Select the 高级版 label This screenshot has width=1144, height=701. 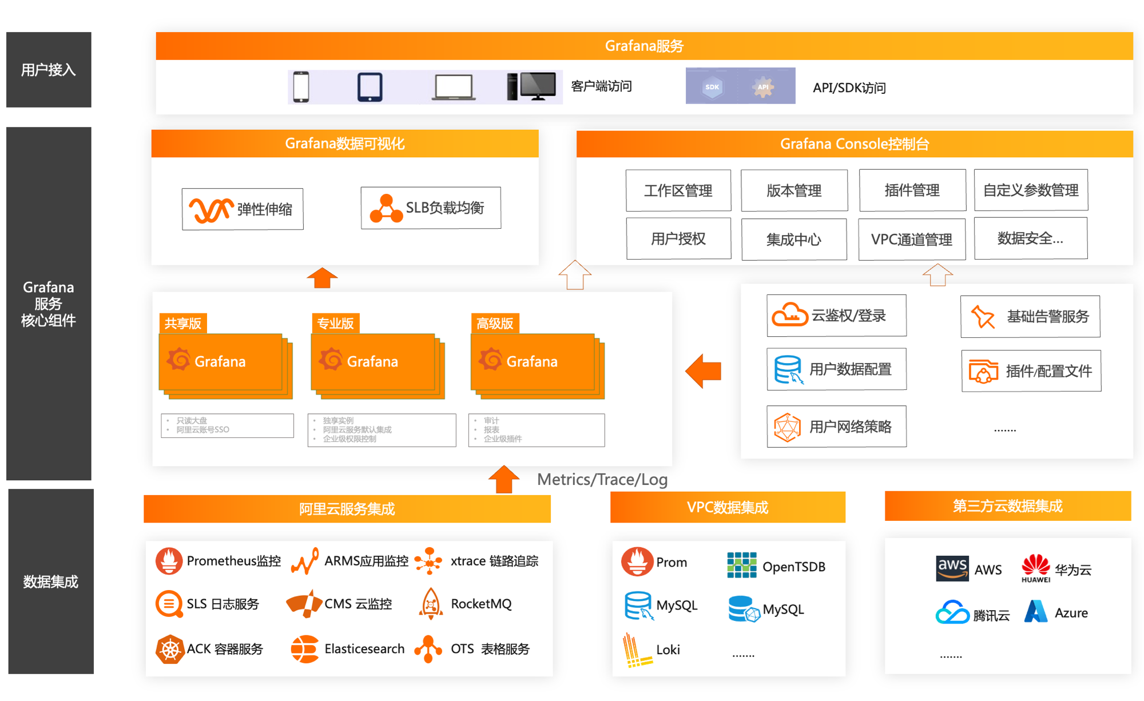pyautogui.click(x=495, y=324)
